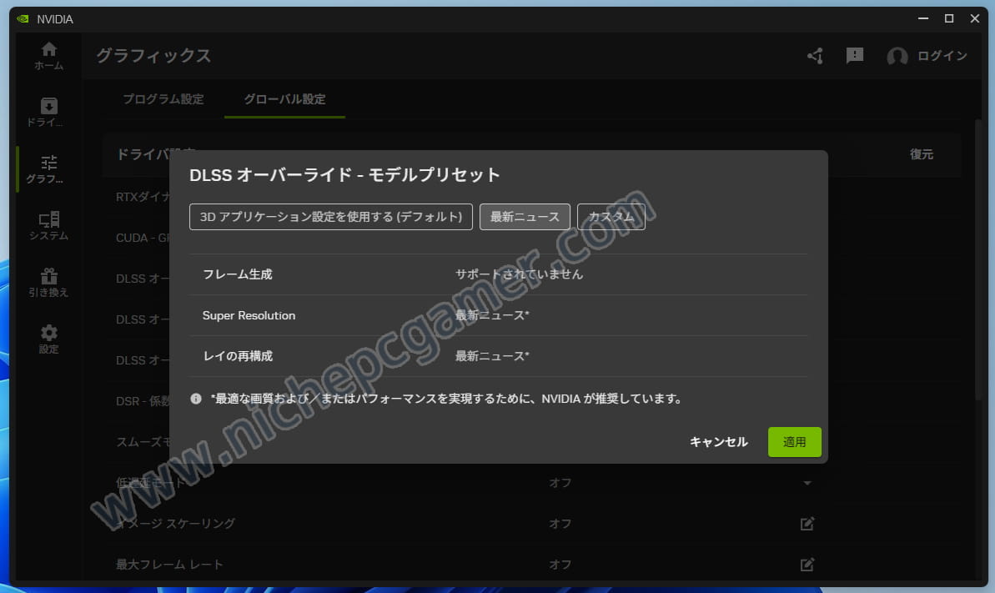Open the Drivers section icon
The height and width of the screenshot is (593, 995).
click(49, 107)
